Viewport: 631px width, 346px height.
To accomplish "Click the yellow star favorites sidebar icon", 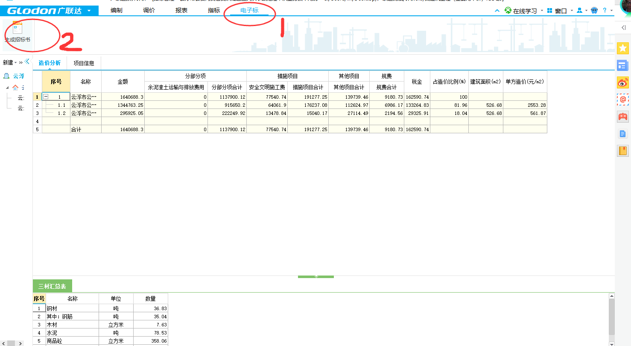I will click(623, 48).
